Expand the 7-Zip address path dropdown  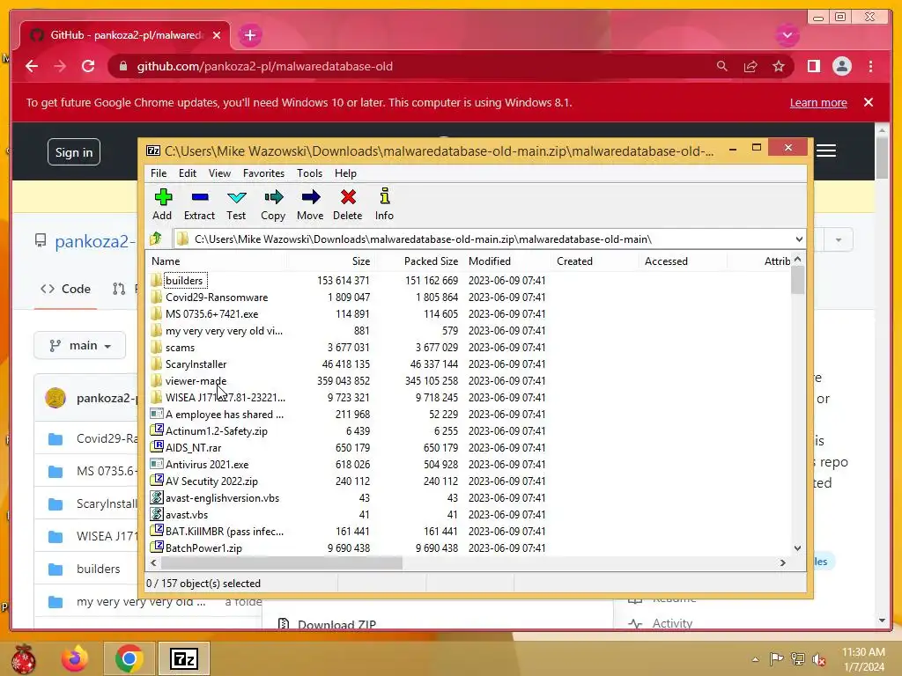[799, 239]
